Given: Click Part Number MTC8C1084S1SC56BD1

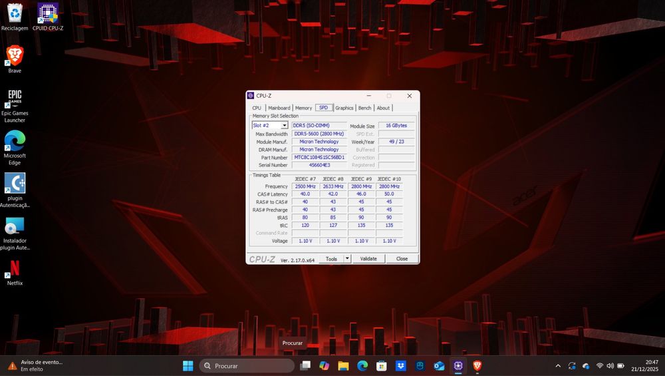Looking at the screenshot, I should coord(319,158).
